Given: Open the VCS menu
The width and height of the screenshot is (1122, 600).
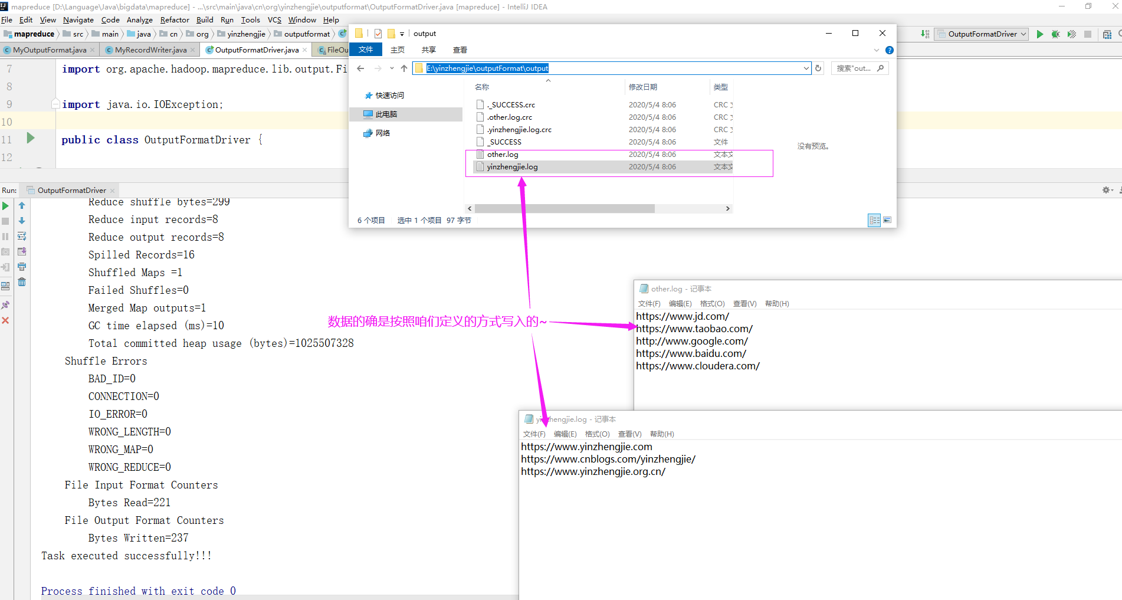Looking at the screenshot, I should 274,20.
